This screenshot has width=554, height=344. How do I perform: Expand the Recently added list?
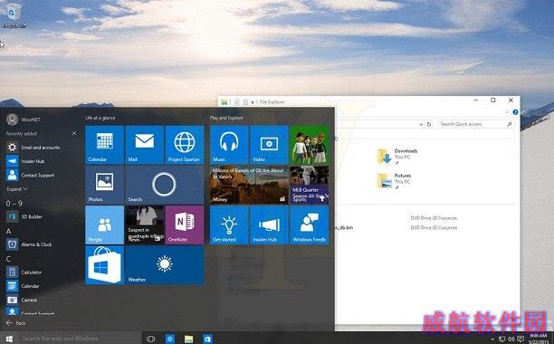(x=17, y=189)
